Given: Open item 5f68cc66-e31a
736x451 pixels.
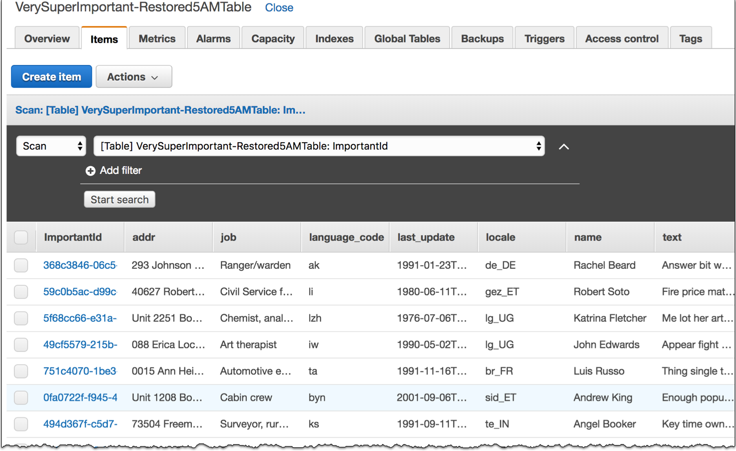Looking at the screenshot, I should (80, 318).
